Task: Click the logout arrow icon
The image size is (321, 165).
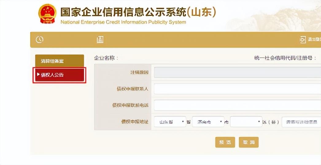Action: click(303, 40)
